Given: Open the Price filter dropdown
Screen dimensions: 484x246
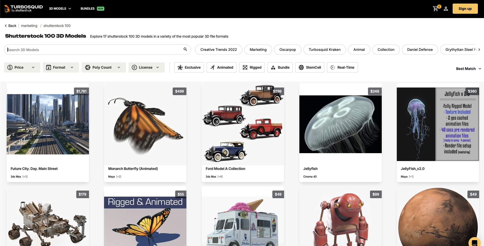Looking at the screenshot, I should [22, 67].
